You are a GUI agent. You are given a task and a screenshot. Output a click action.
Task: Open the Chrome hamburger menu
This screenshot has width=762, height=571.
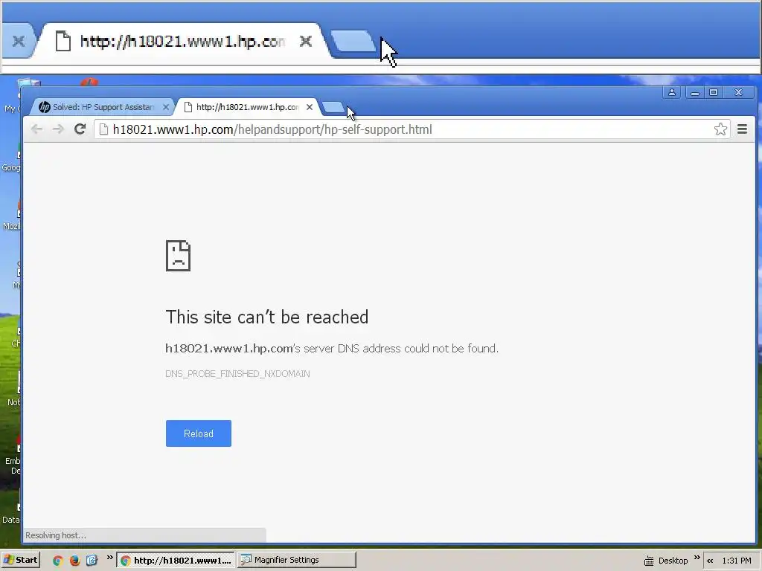(x=742, y=129)
